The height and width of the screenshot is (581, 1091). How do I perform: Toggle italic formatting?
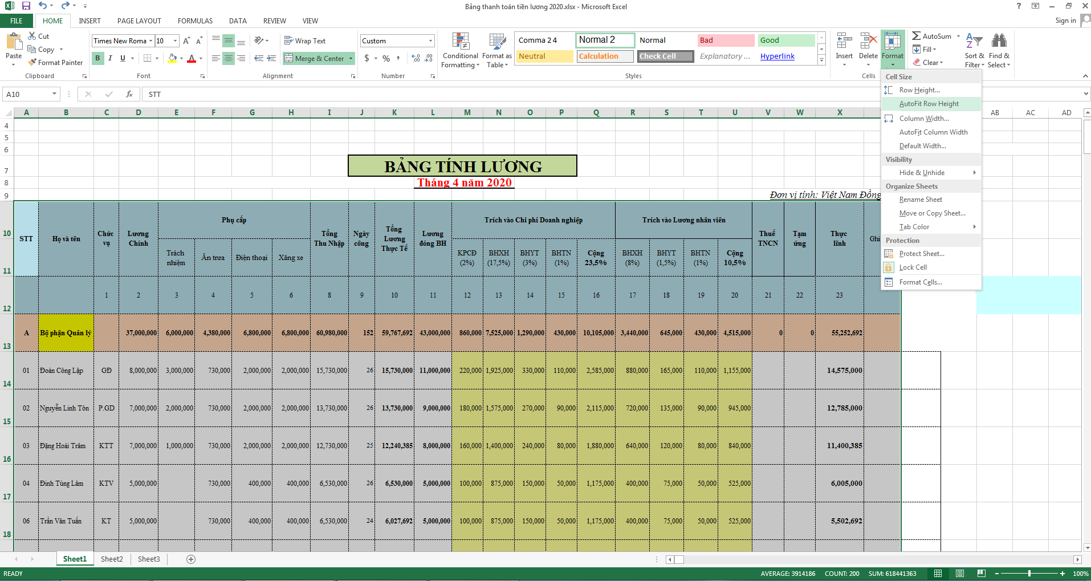pyautogui.click(x=109, y=58)
